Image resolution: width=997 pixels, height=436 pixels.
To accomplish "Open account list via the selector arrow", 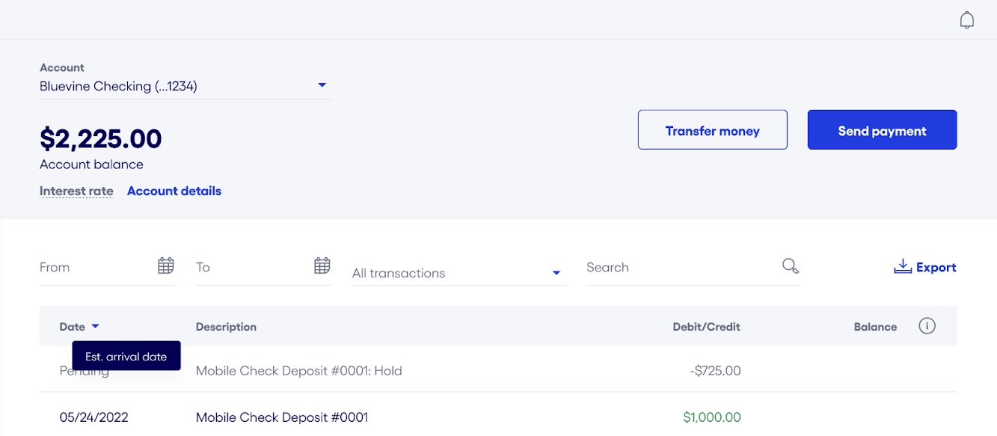I will pyautogui.click(x=322, y=85).
